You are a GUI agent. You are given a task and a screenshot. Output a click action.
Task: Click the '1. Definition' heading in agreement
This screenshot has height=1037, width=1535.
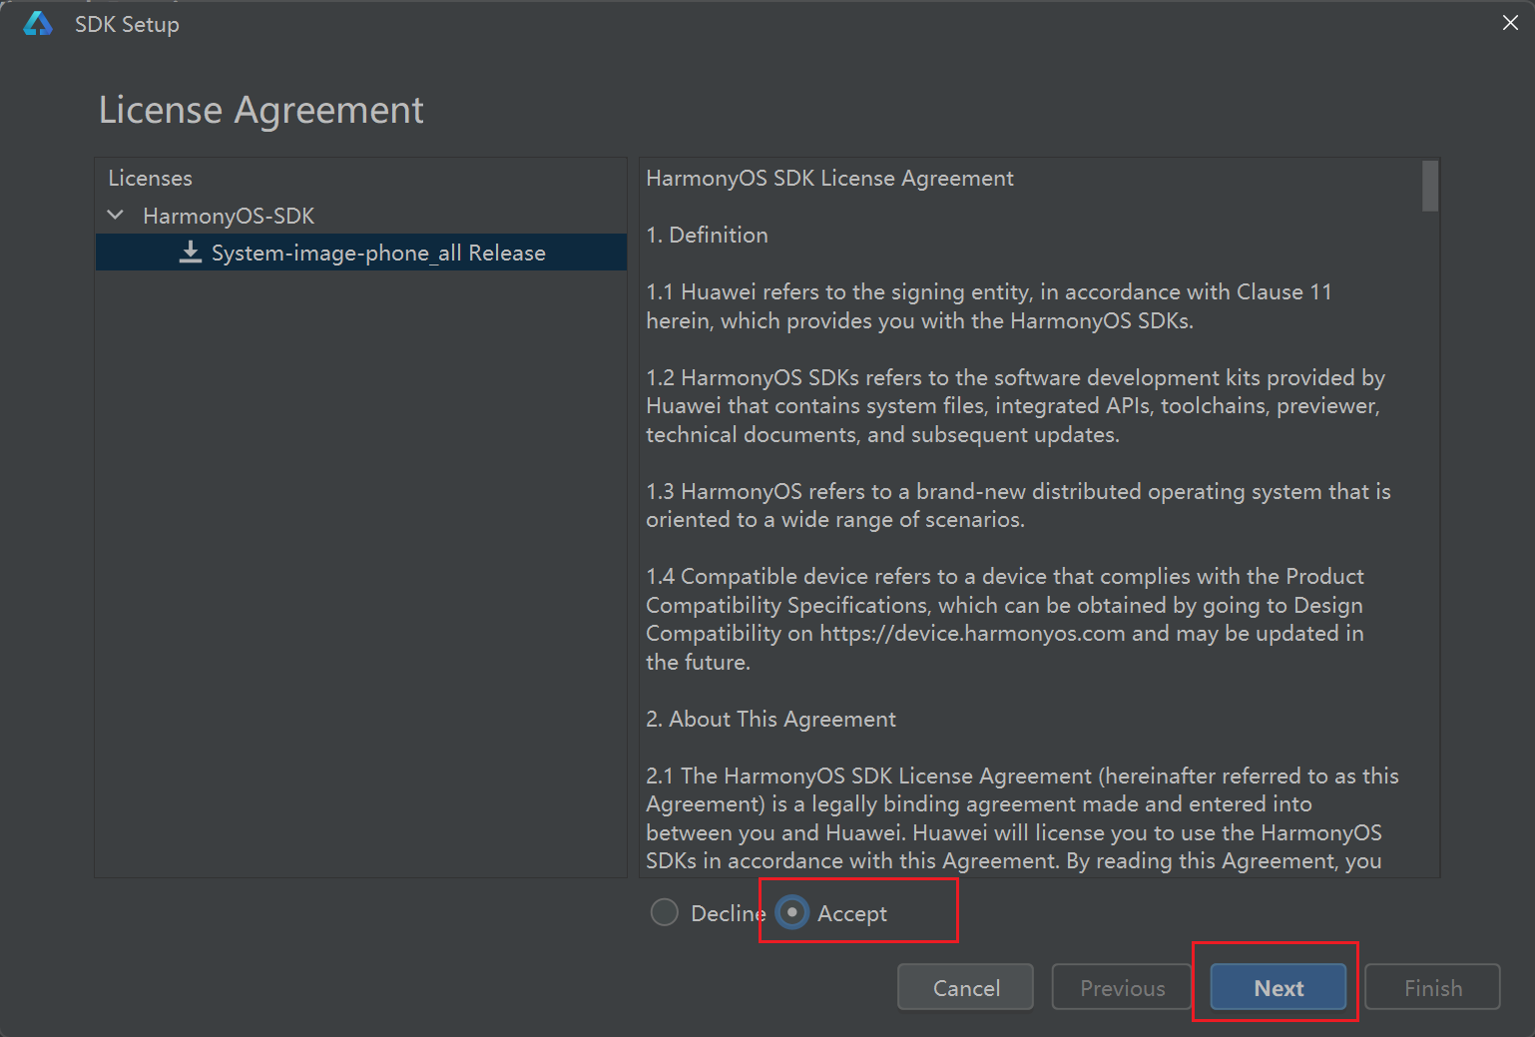coord(707,235)
